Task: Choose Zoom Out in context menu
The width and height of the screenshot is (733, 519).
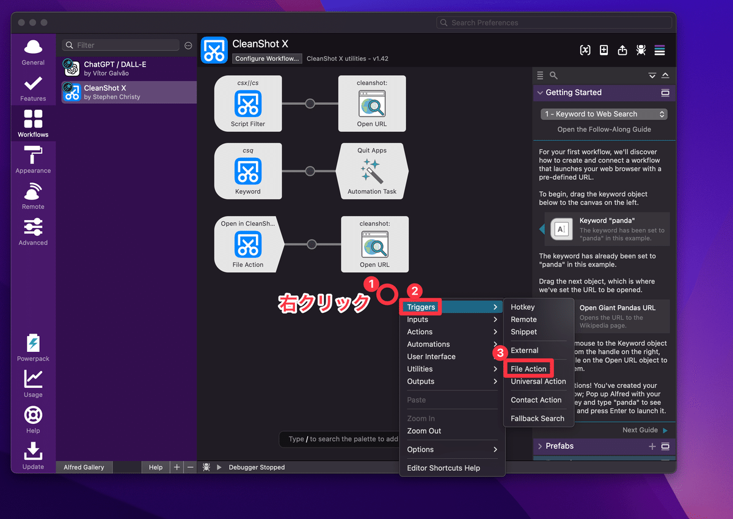Action: coord(452,431)
